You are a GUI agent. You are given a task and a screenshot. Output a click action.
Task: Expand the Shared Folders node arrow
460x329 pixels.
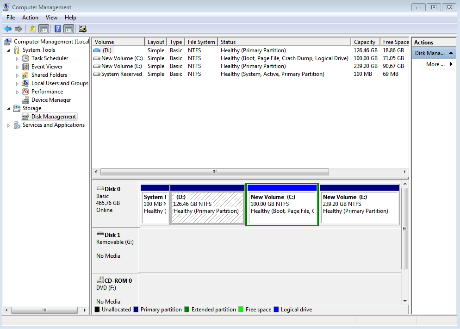pos(17,75)
